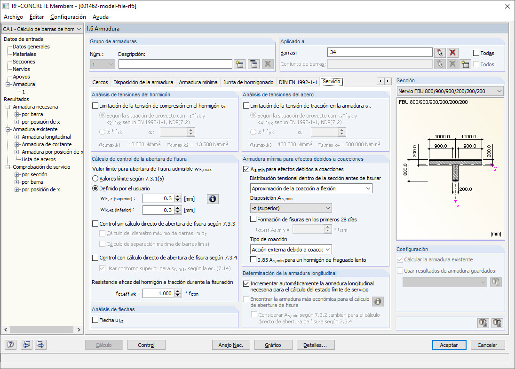Click the new reinforcement group icon beside Descripción
Image resolution: width=515 pixels, height=369 pixels.
tap(239, 64)
